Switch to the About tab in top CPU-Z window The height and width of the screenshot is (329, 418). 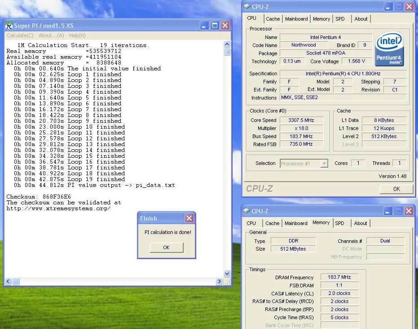pos(361,19)
